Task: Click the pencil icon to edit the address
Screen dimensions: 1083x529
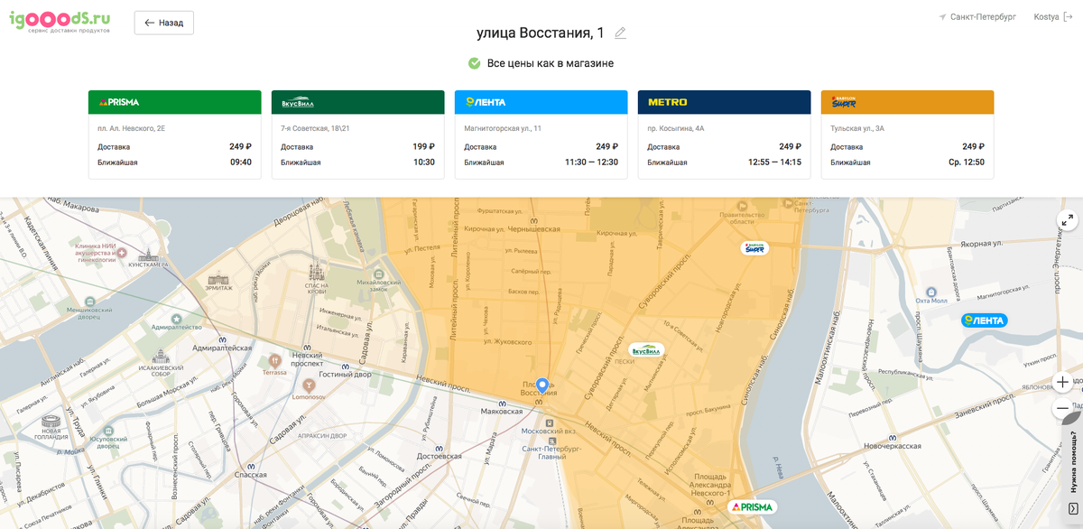Action: click(x=620, y=33)
